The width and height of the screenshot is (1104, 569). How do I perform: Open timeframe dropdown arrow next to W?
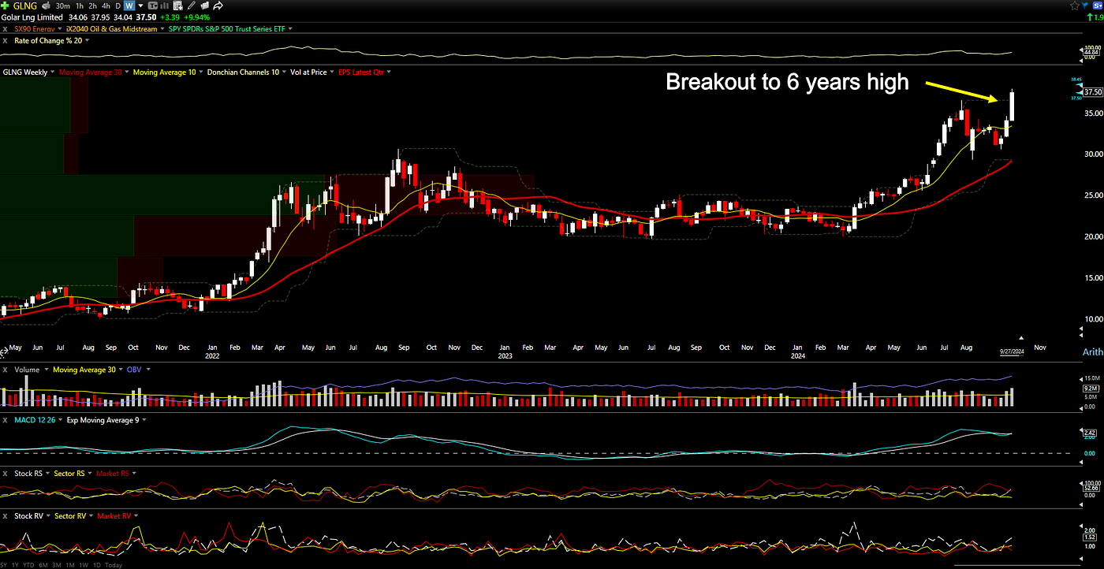[140, 6]
